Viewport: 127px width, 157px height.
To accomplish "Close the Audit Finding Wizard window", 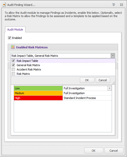I will pos(121,5).
